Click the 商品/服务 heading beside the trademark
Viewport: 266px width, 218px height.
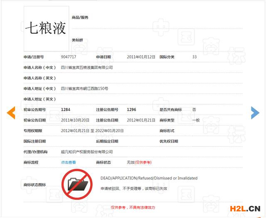[x=80, y=17]
